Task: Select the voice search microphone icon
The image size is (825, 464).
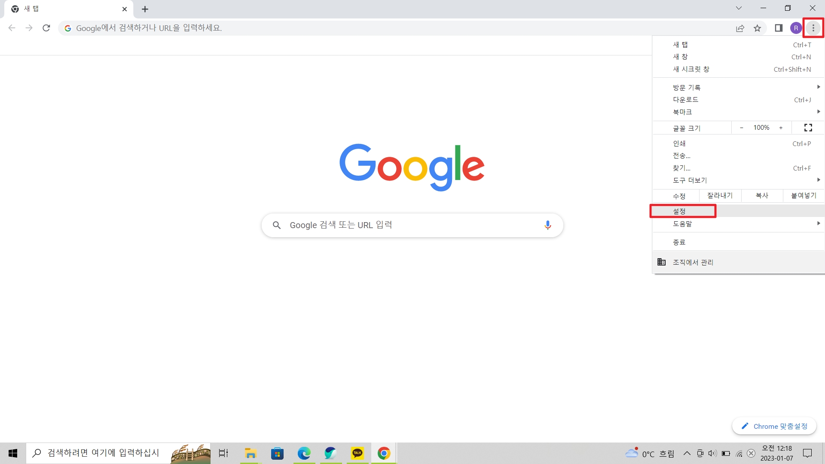Action: pyautogui.click(x=547, y=225)
